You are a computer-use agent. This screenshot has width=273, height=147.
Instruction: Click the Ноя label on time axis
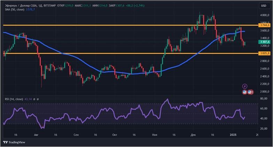coord(154,134)
